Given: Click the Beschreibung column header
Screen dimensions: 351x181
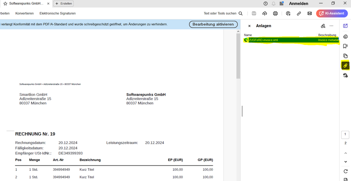Looking at the screenshot, I should tap(327, 35).
